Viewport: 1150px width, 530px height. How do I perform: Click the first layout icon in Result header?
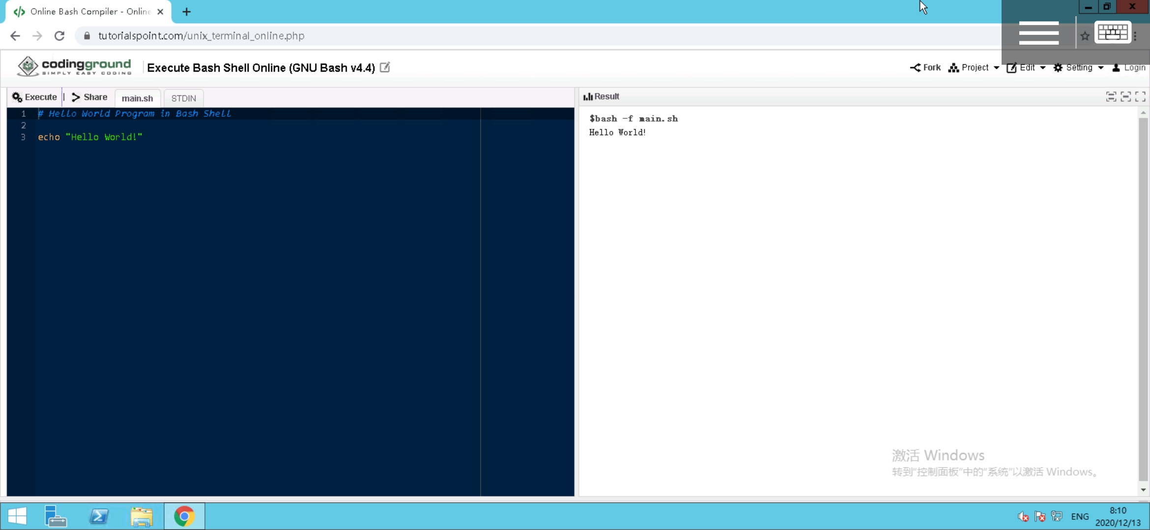click(1111, 97)
